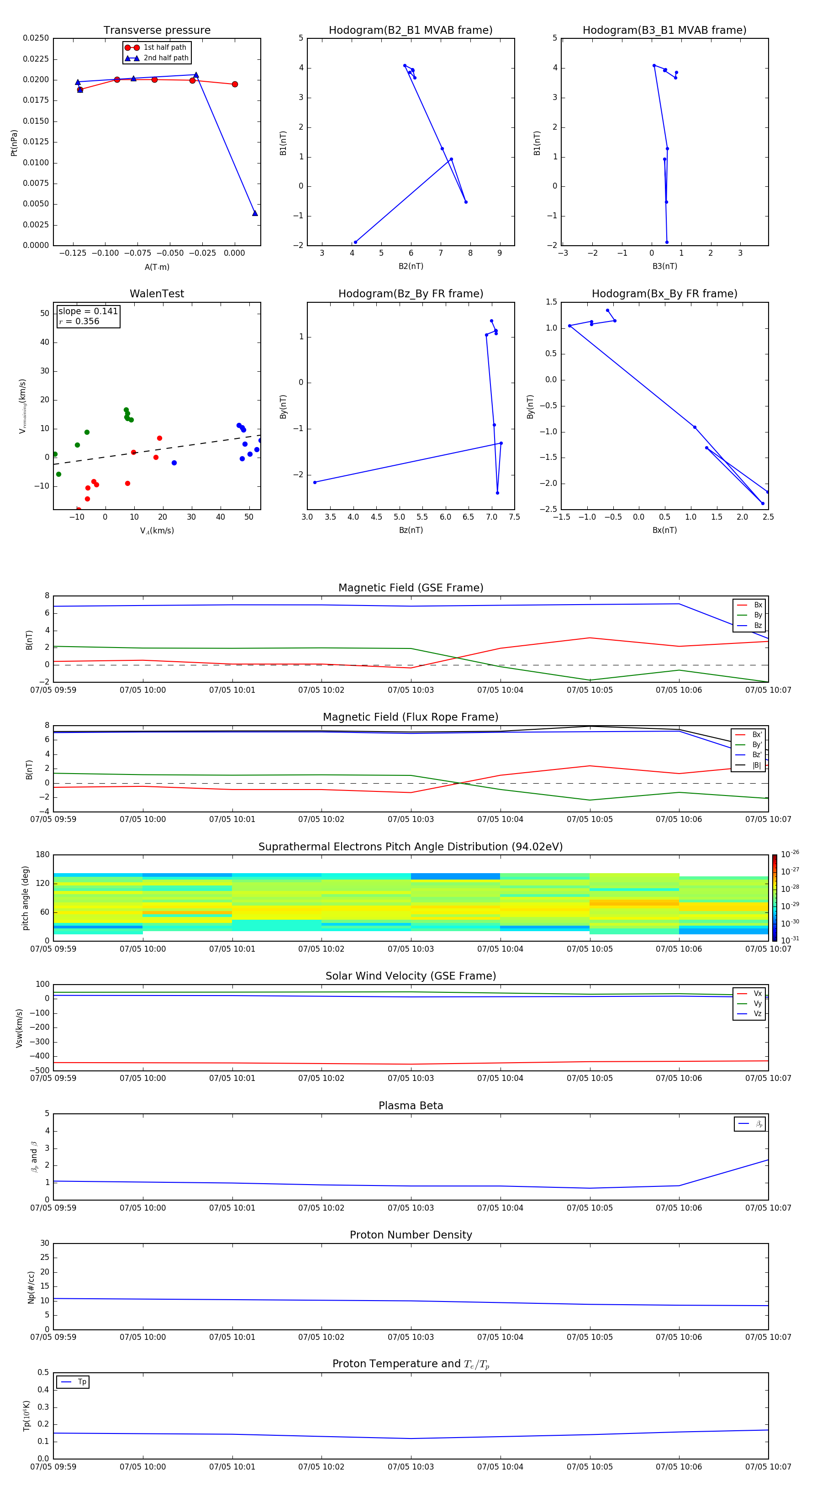
Task: Click 'Magnetic Field (Flux Rope Frame)' title
Action: [411, 717]
